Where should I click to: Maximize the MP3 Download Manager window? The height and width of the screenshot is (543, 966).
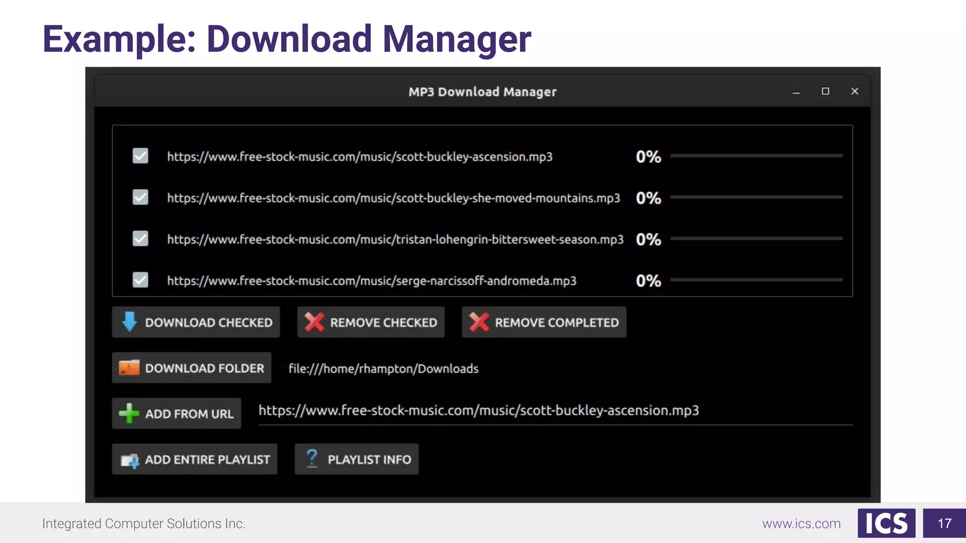[825, 91]
